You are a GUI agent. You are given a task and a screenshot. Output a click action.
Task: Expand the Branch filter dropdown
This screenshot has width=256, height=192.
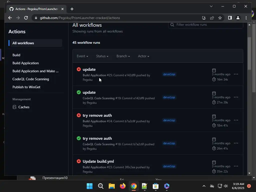pyautogui.click(x=123, y=56)
